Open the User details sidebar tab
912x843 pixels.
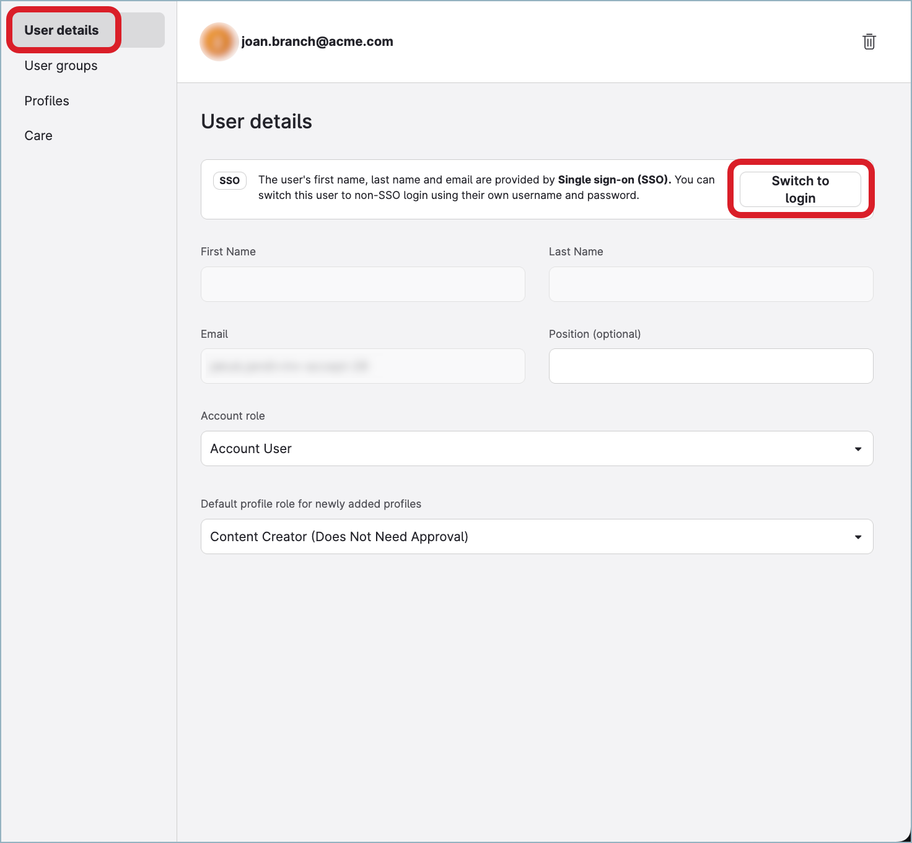pos(88,30)
